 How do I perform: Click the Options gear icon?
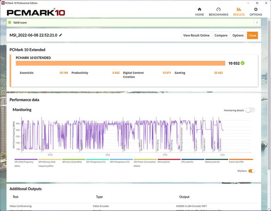tap(256, 9)
